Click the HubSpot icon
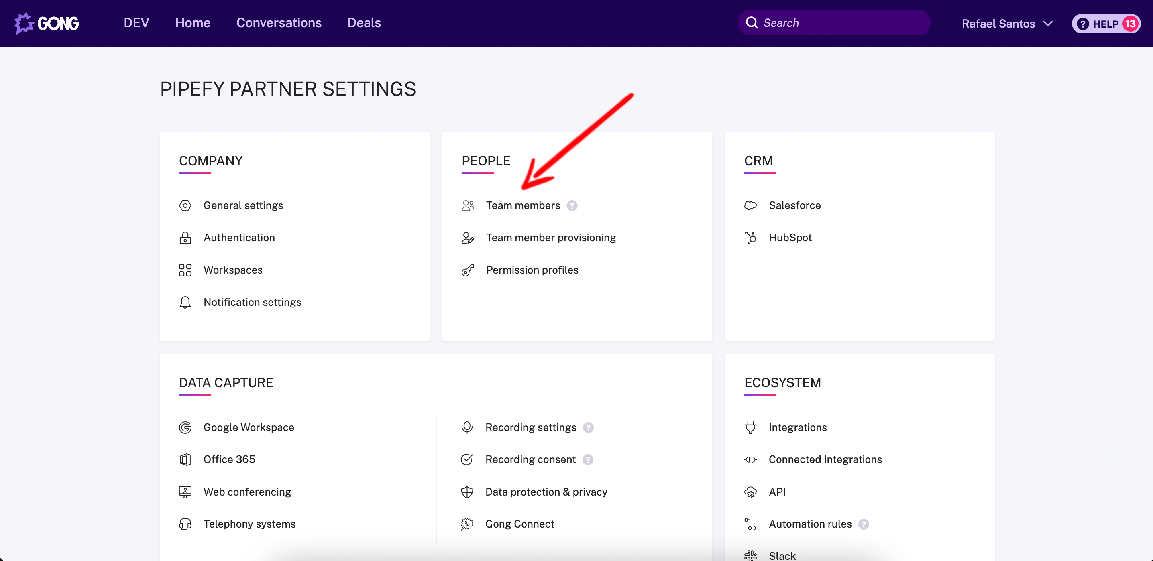This screenshot has width=1153, height=561. click(x=750, y=238)
